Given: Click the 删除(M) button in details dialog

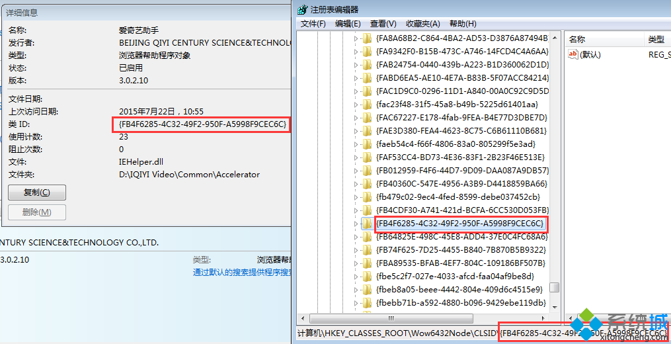Looking at the screenshot, I should coord(37,212).
